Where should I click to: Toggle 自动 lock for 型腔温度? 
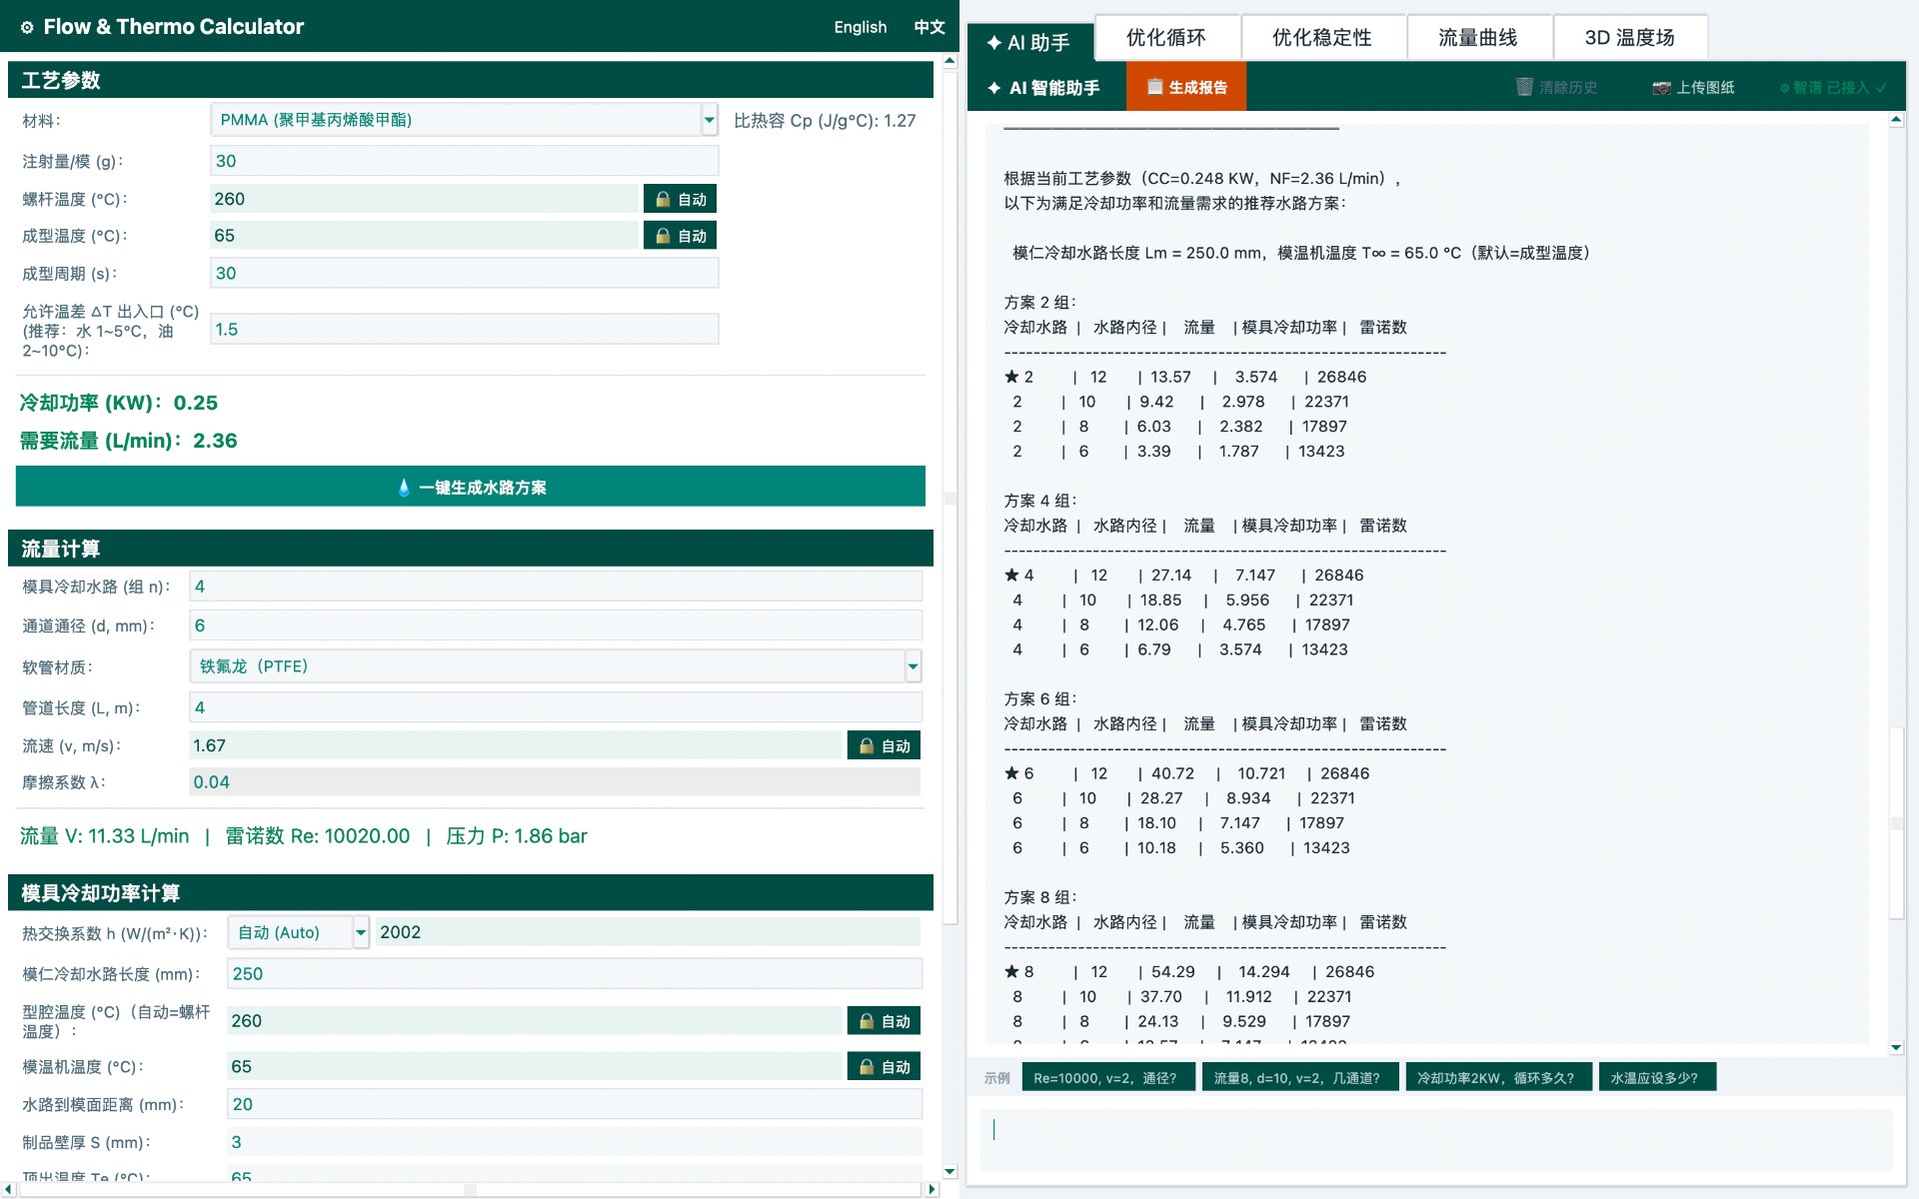tap(884, 1020)
